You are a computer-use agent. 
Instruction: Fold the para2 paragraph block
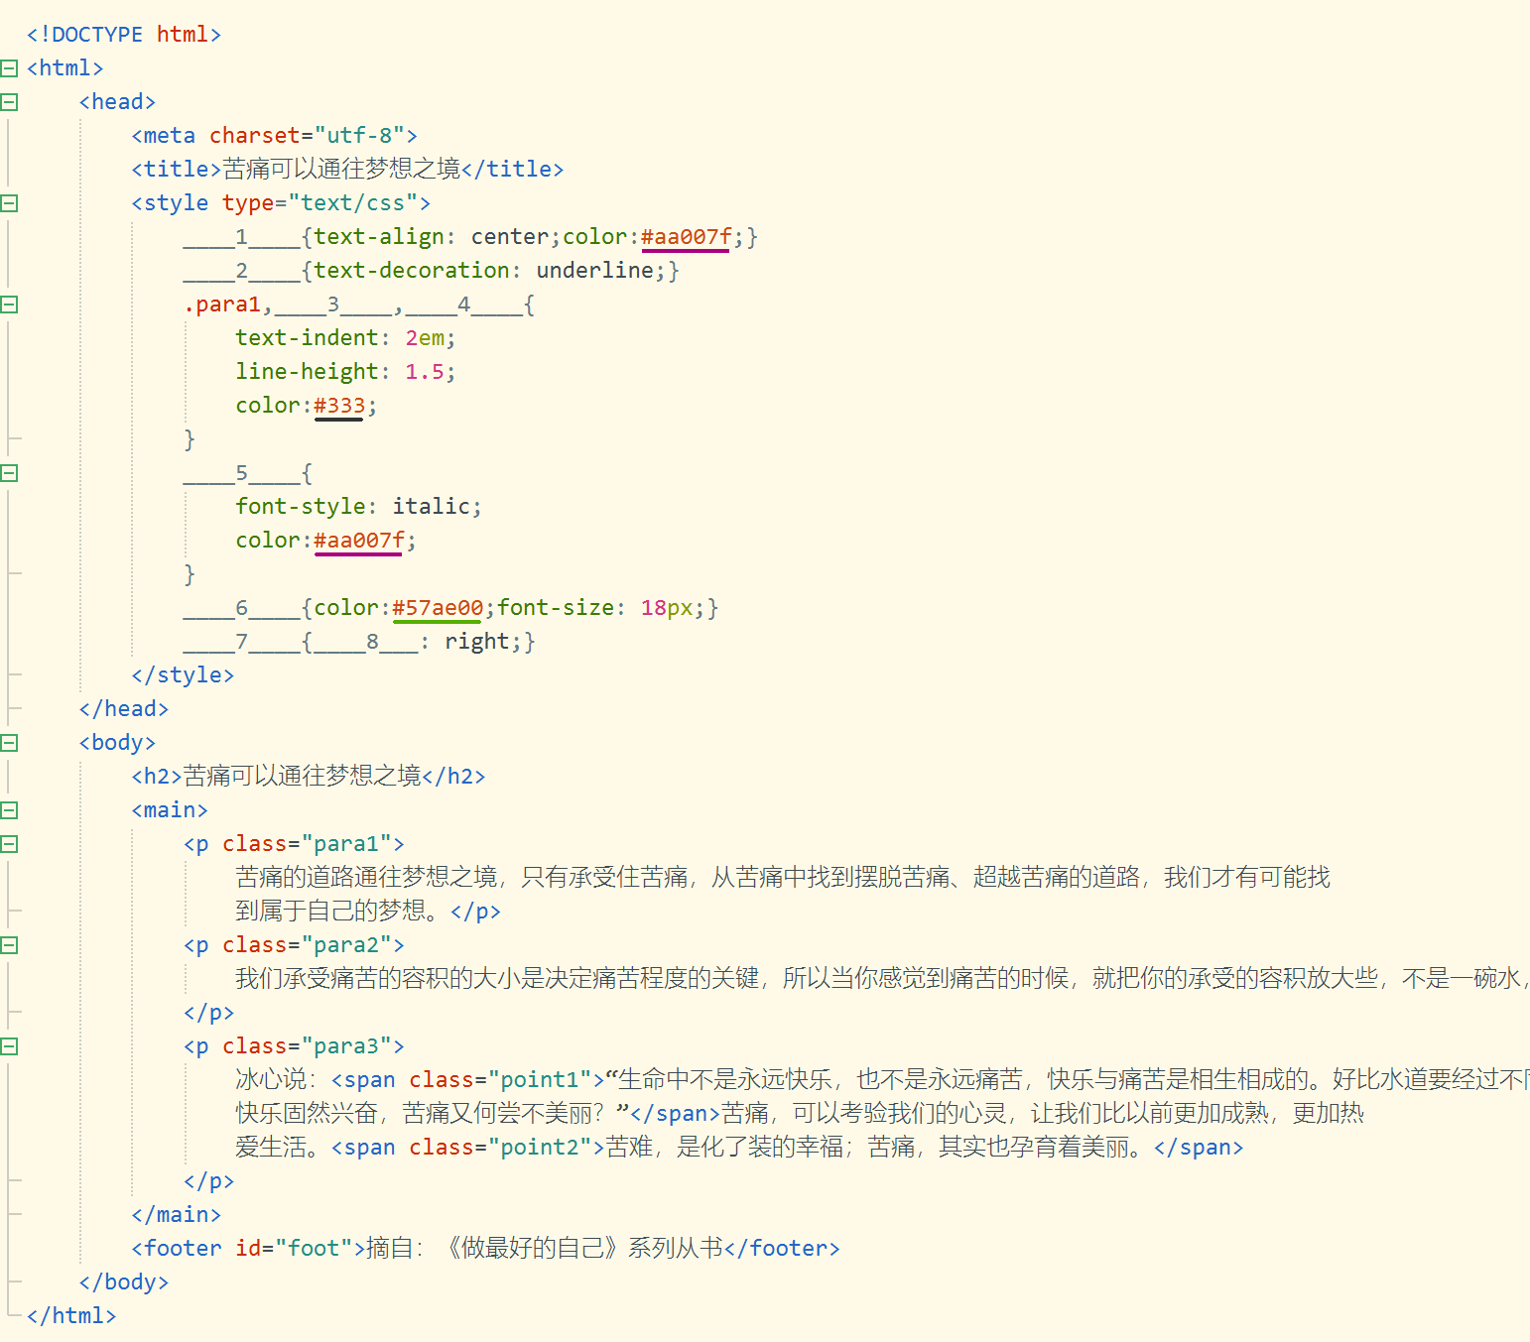pyautogui.click(x=9, y=945)
